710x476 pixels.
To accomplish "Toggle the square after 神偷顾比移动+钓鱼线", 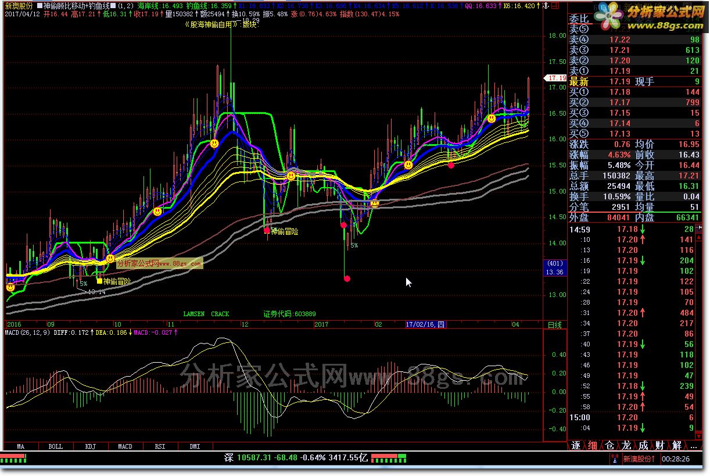I will (113, 5).
